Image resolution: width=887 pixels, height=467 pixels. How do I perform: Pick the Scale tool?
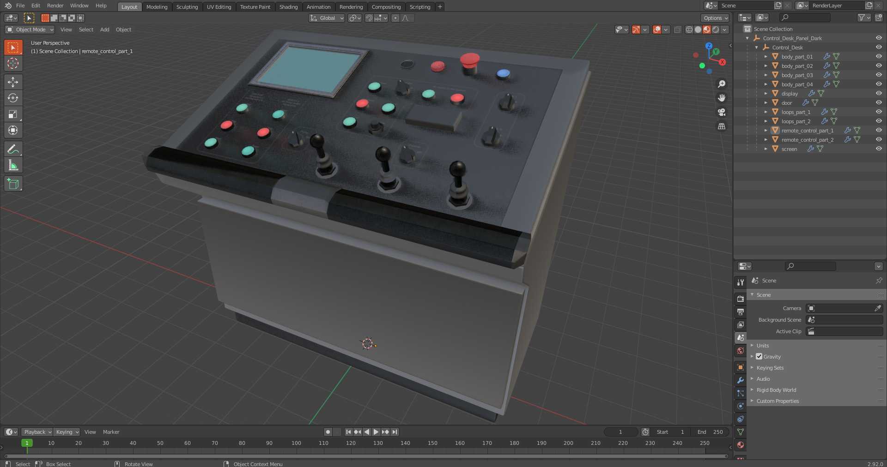point(13,114)
